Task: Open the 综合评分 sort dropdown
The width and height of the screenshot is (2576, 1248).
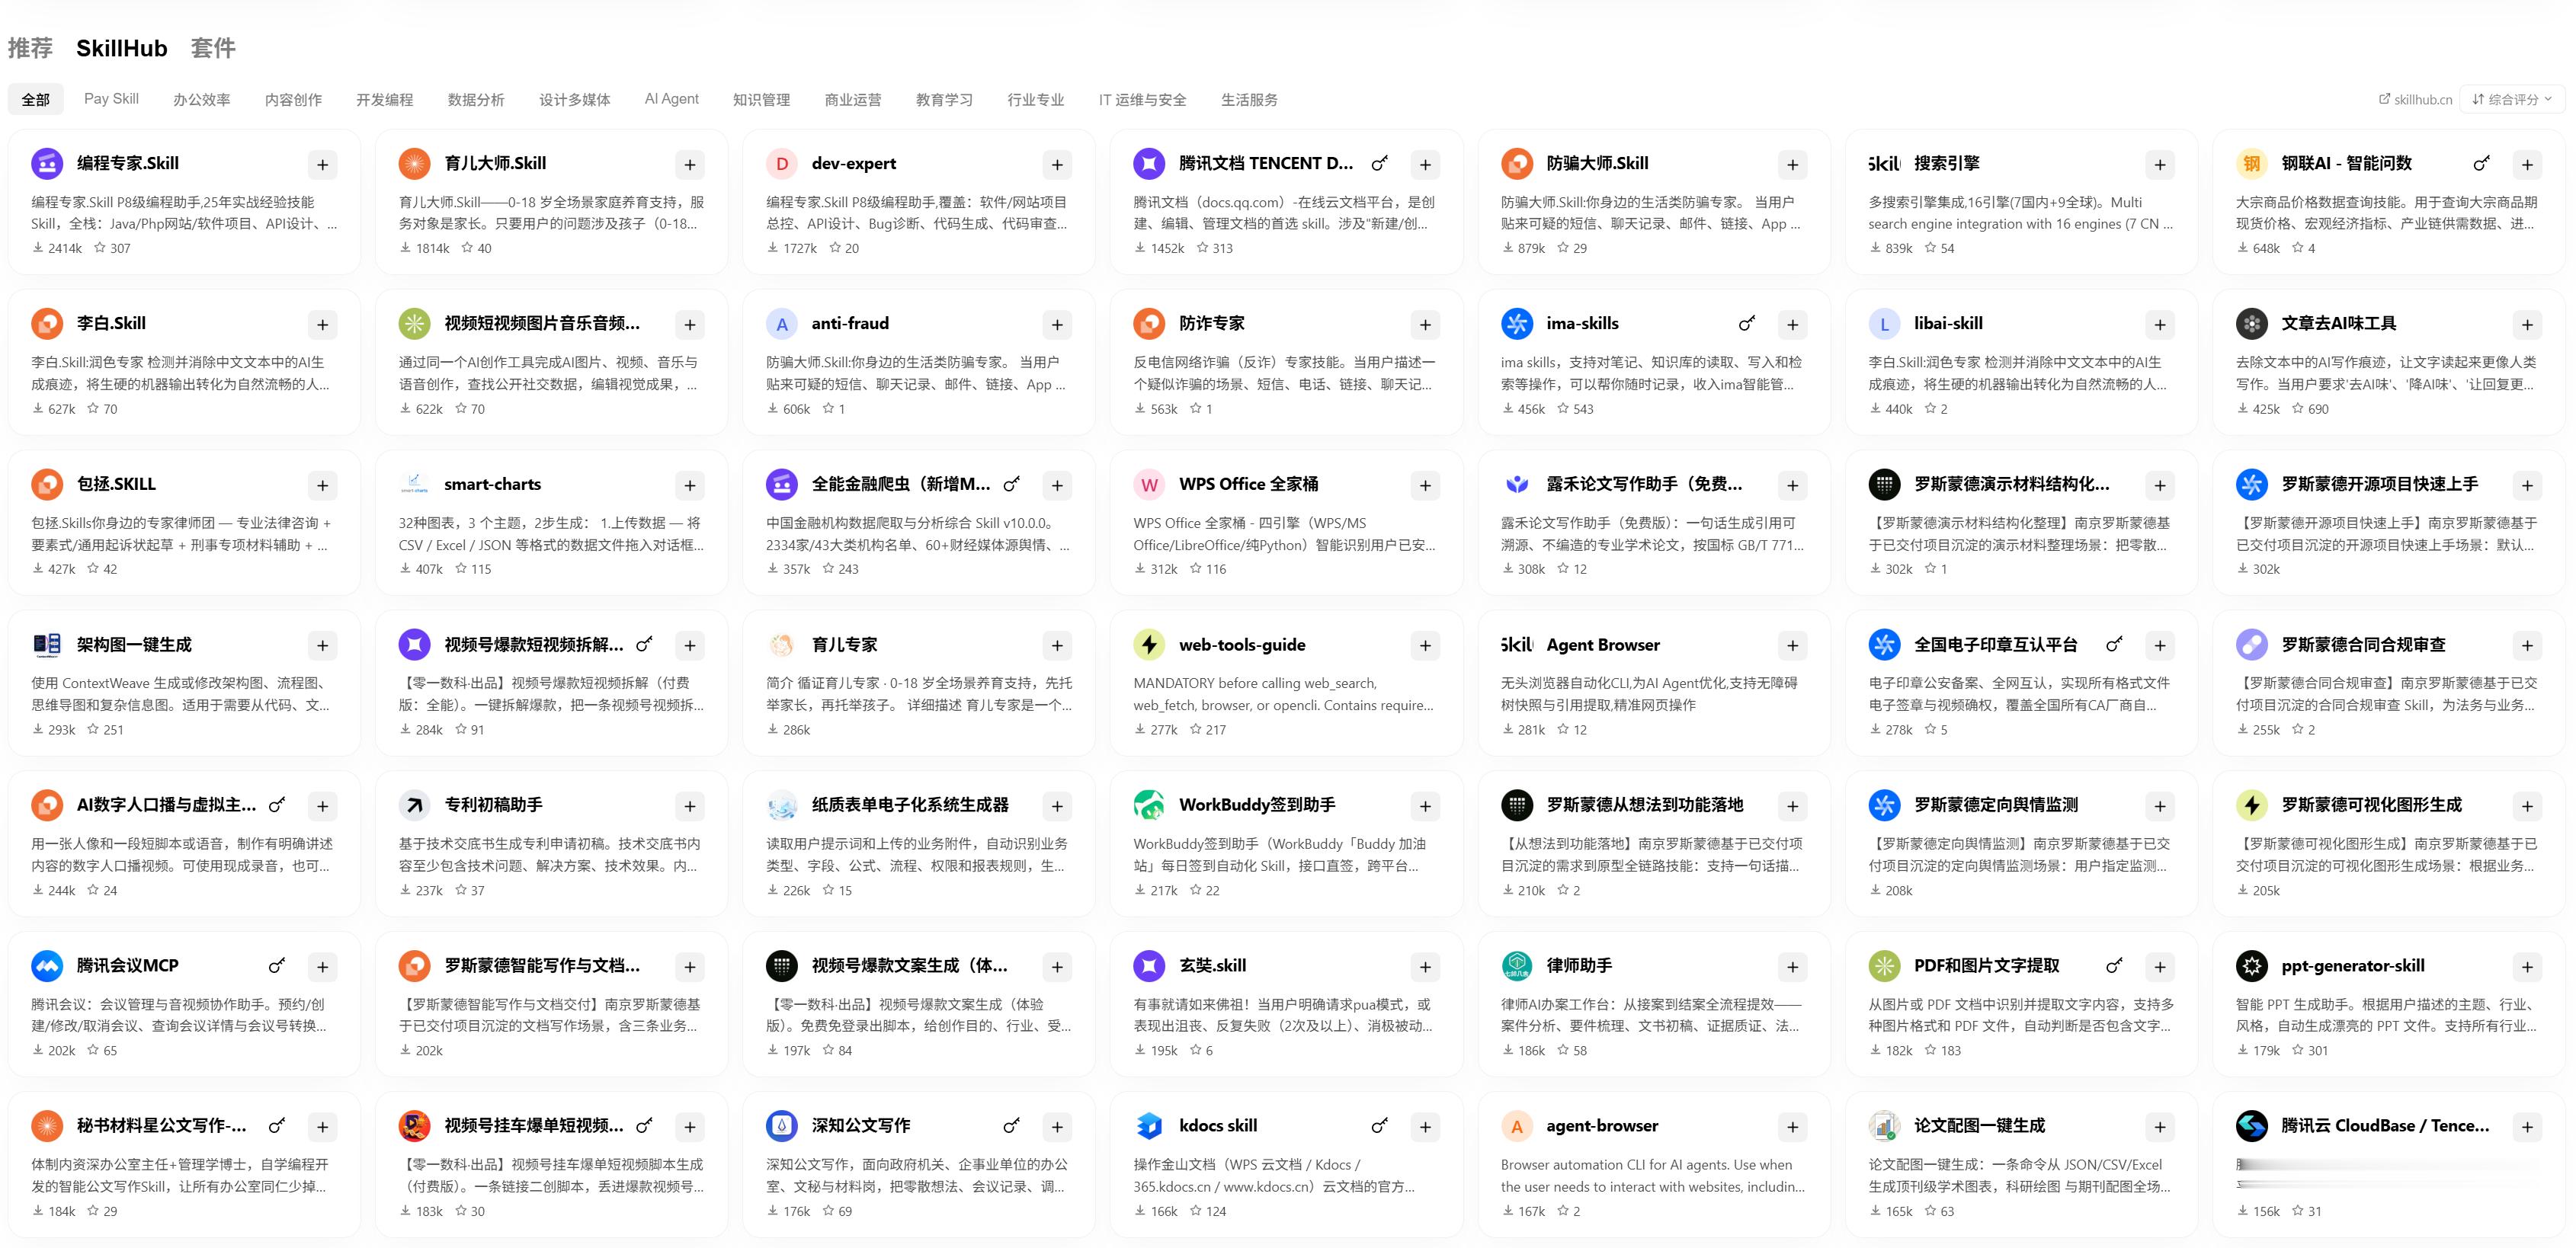Action: pos(2511,99)
